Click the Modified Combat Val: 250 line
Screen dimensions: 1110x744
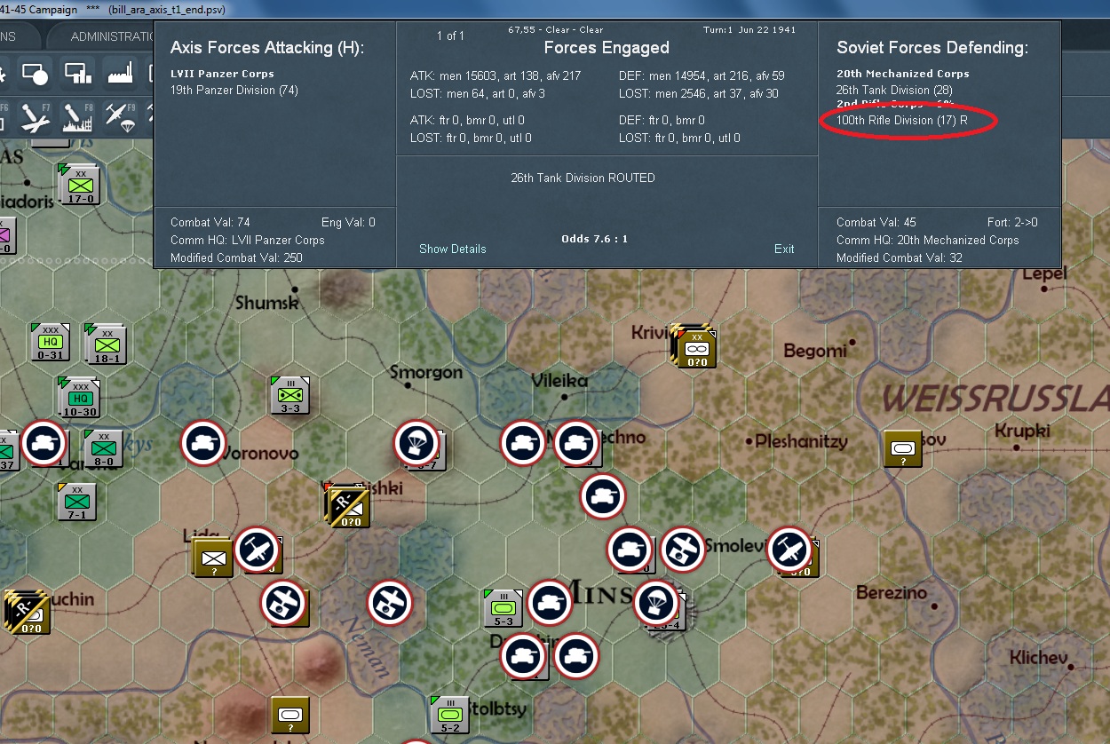(236, 257)
